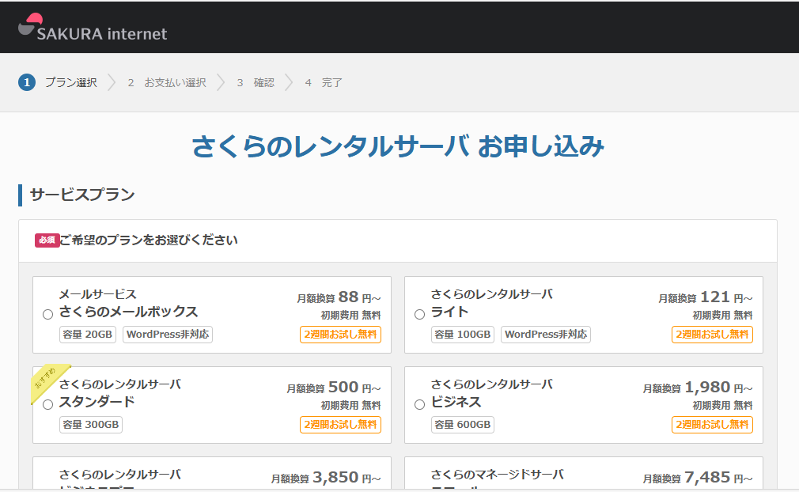This screenshot has width=799, height=492.
Task: Click the 月額換算 88 円 price
Action: pos(339,297)
